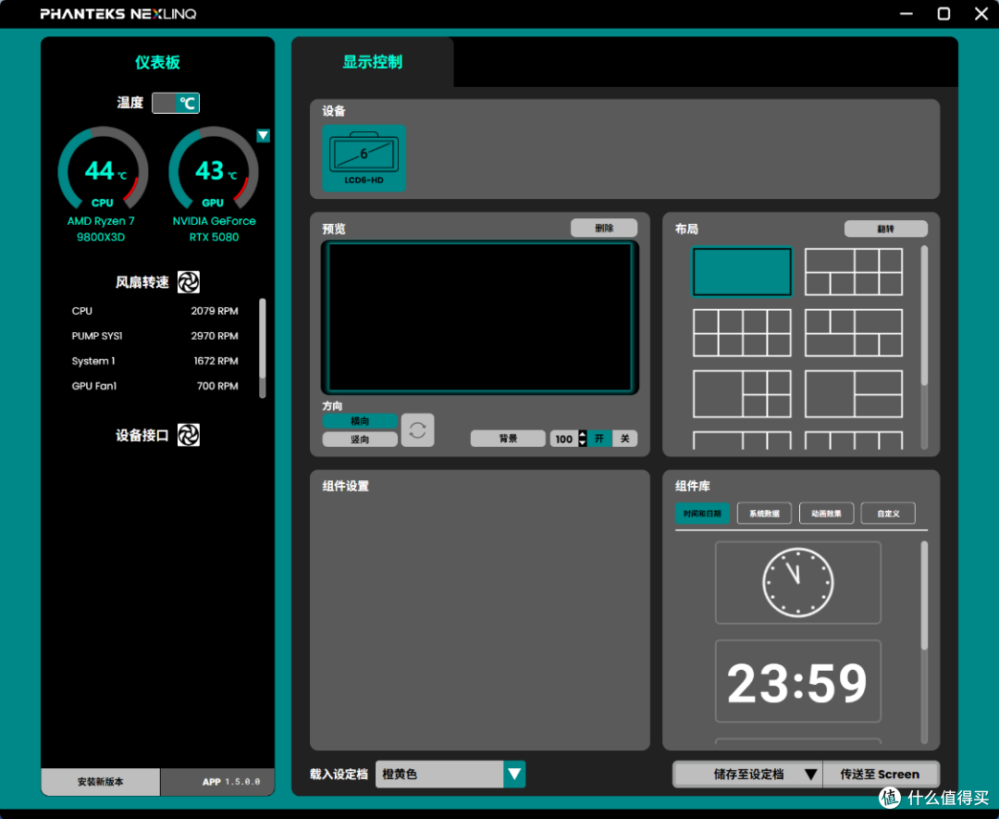Open the 载入设定档 profile dropdown arrow
Image resolution: width=999 pixels, height=819 pixels.
(514, 775)
